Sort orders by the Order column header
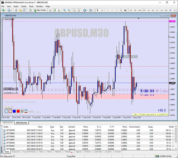178x158 pixels. [x=6, y=127]
